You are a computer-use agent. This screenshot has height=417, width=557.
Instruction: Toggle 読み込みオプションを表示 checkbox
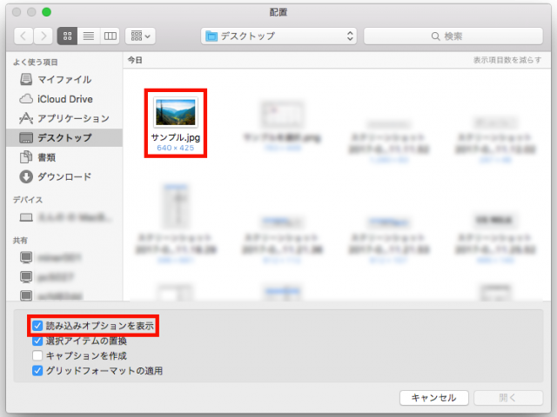(x=37, y=326)
